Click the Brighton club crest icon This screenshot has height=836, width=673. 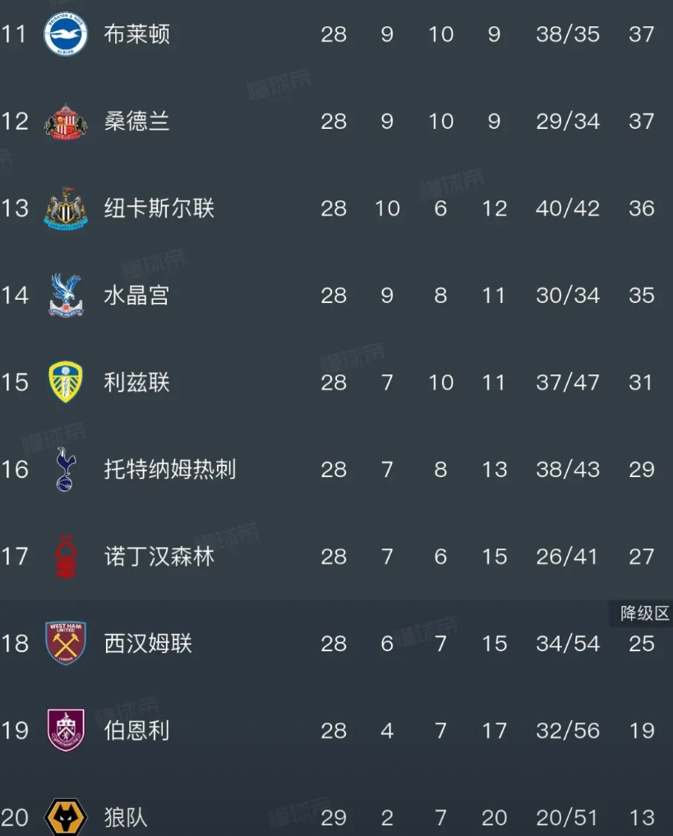coord(66,34)
